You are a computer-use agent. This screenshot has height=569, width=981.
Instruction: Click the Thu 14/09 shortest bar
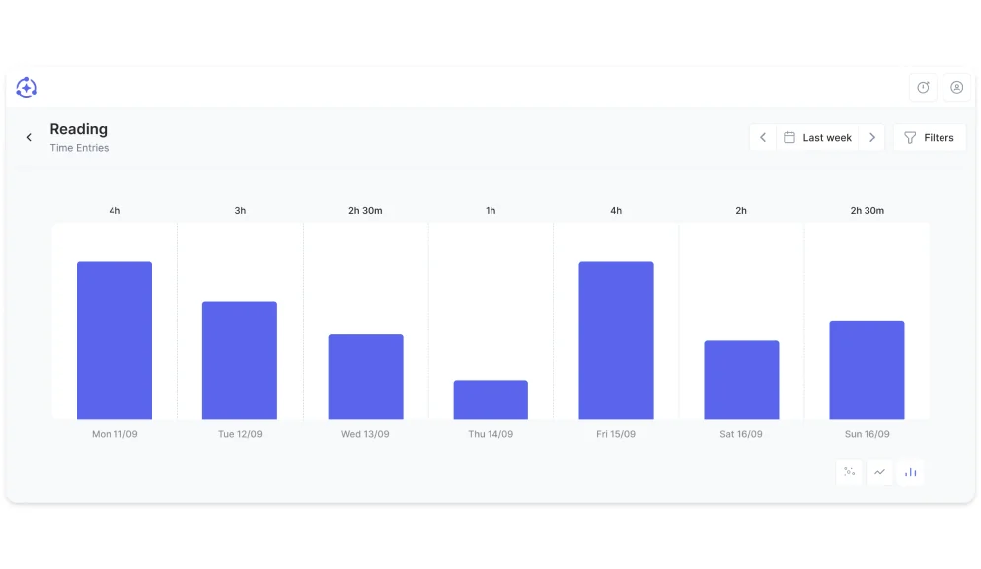pos(490,399)
